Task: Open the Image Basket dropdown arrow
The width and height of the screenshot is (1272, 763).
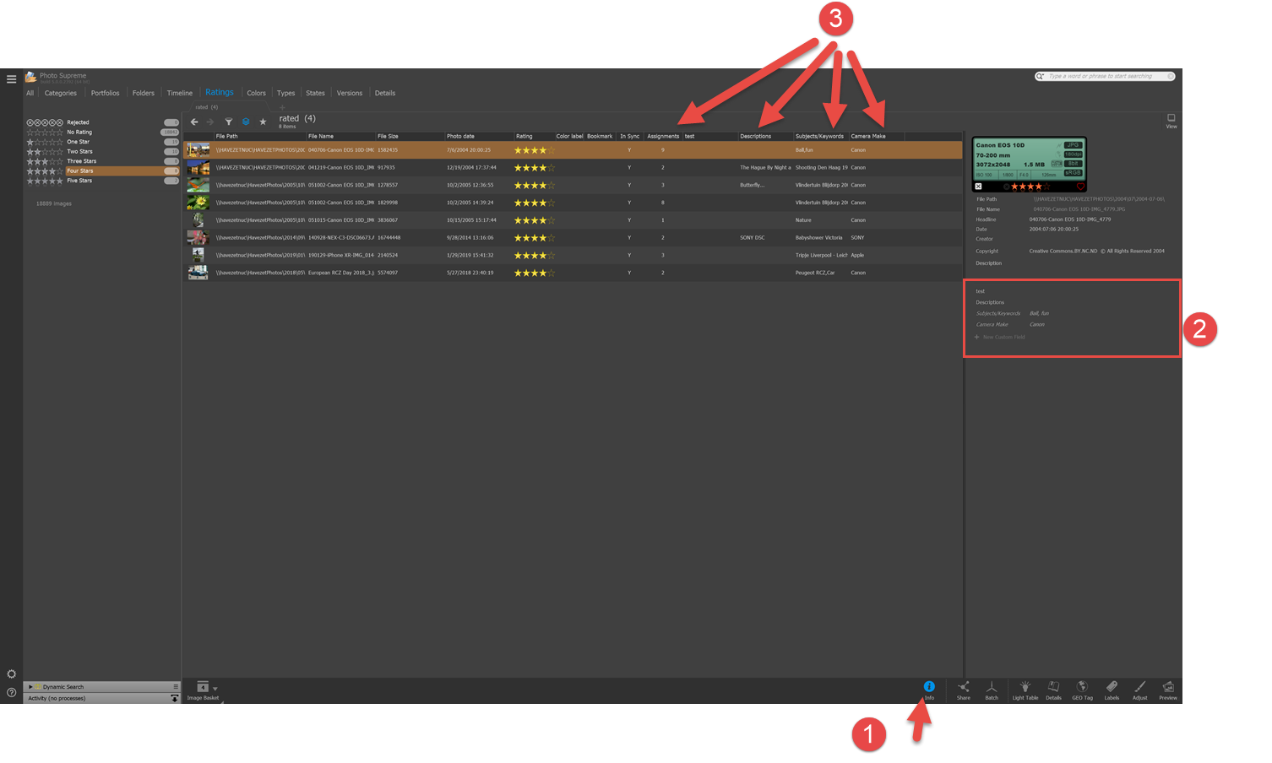Action: point(215,689)
